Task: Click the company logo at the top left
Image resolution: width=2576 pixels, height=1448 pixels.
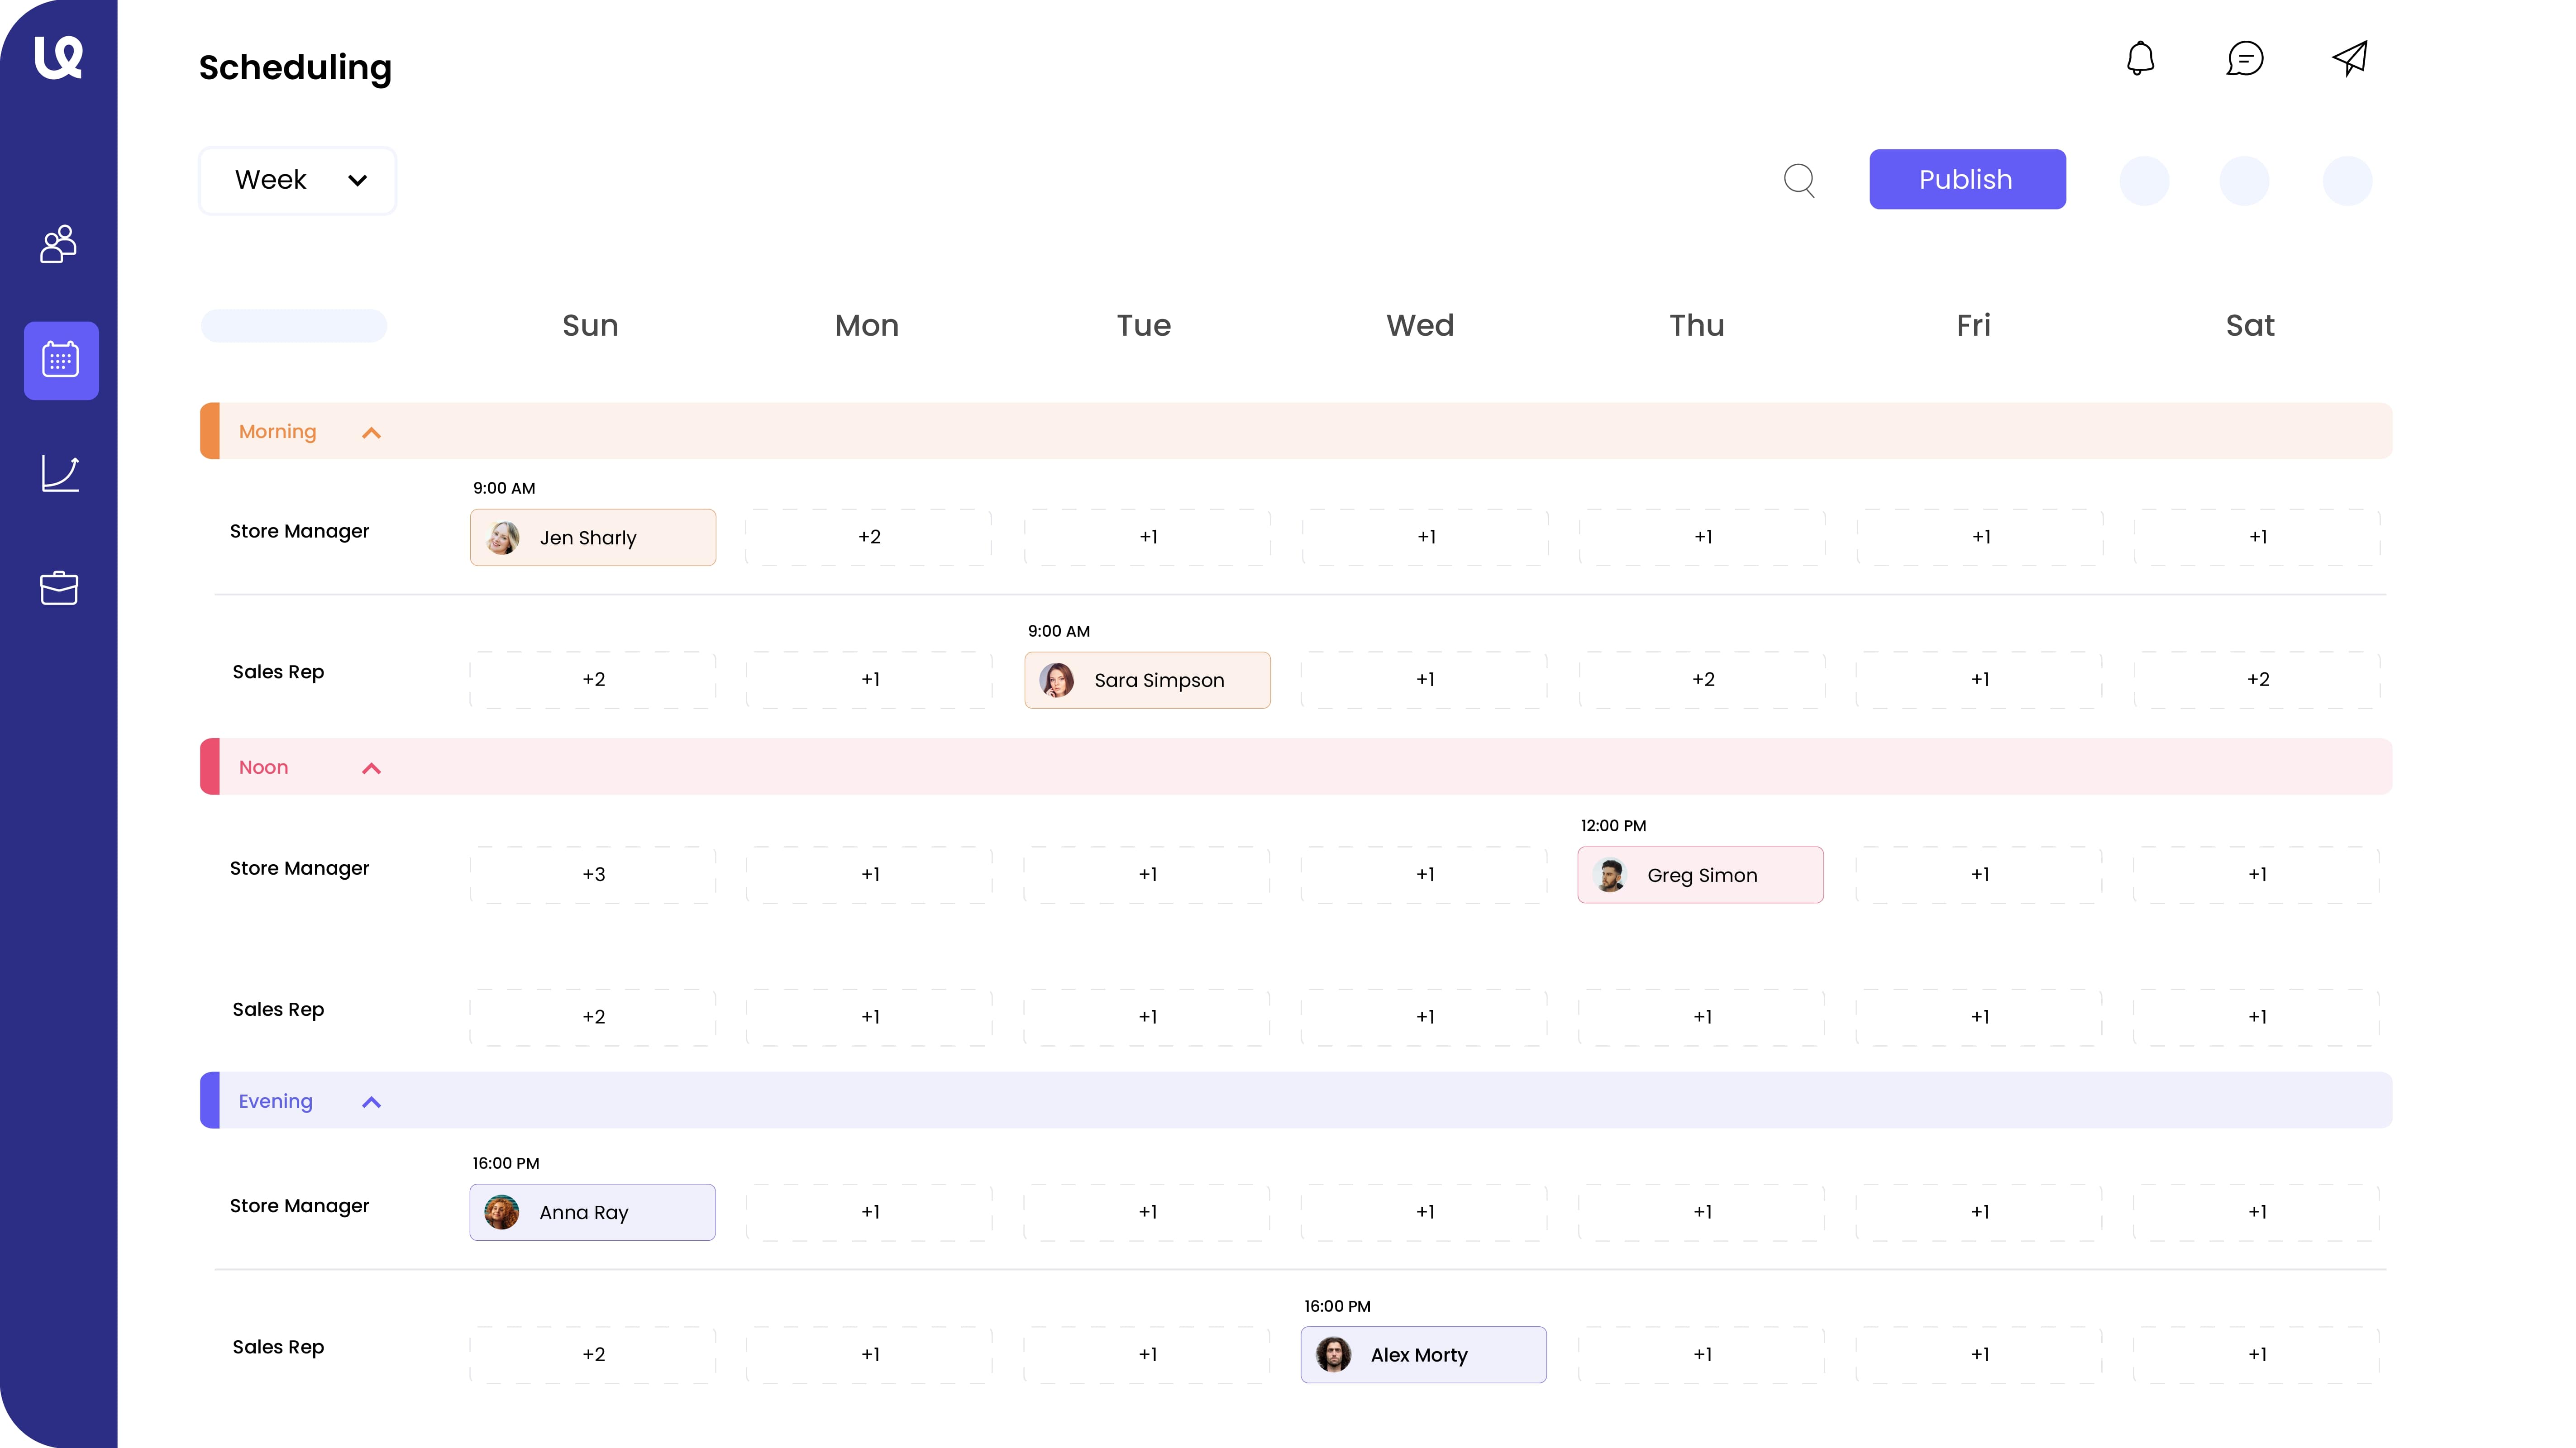Action: (x=58, y=57)
